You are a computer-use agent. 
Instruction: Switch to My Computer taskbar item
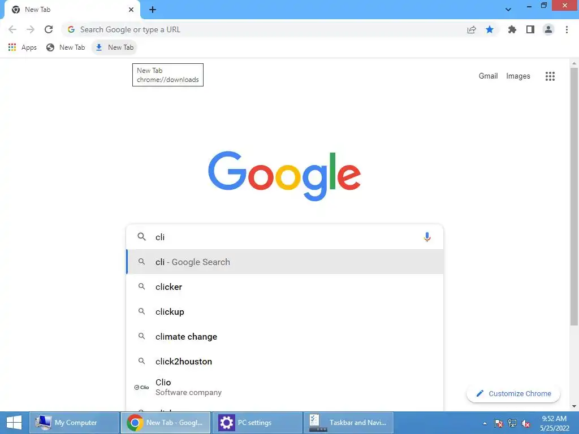(x=74, y=423)
